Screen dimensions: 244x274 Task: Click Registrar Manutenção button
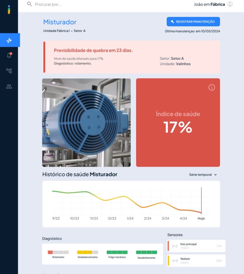click(193, 22)
